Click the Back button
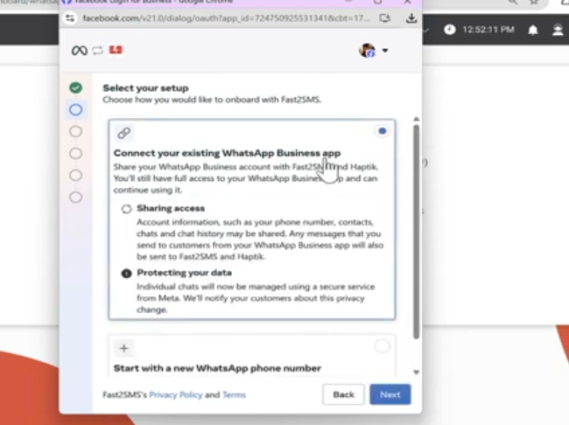The width and height of the screenshot is (569, 425). [x=343, y=394]
